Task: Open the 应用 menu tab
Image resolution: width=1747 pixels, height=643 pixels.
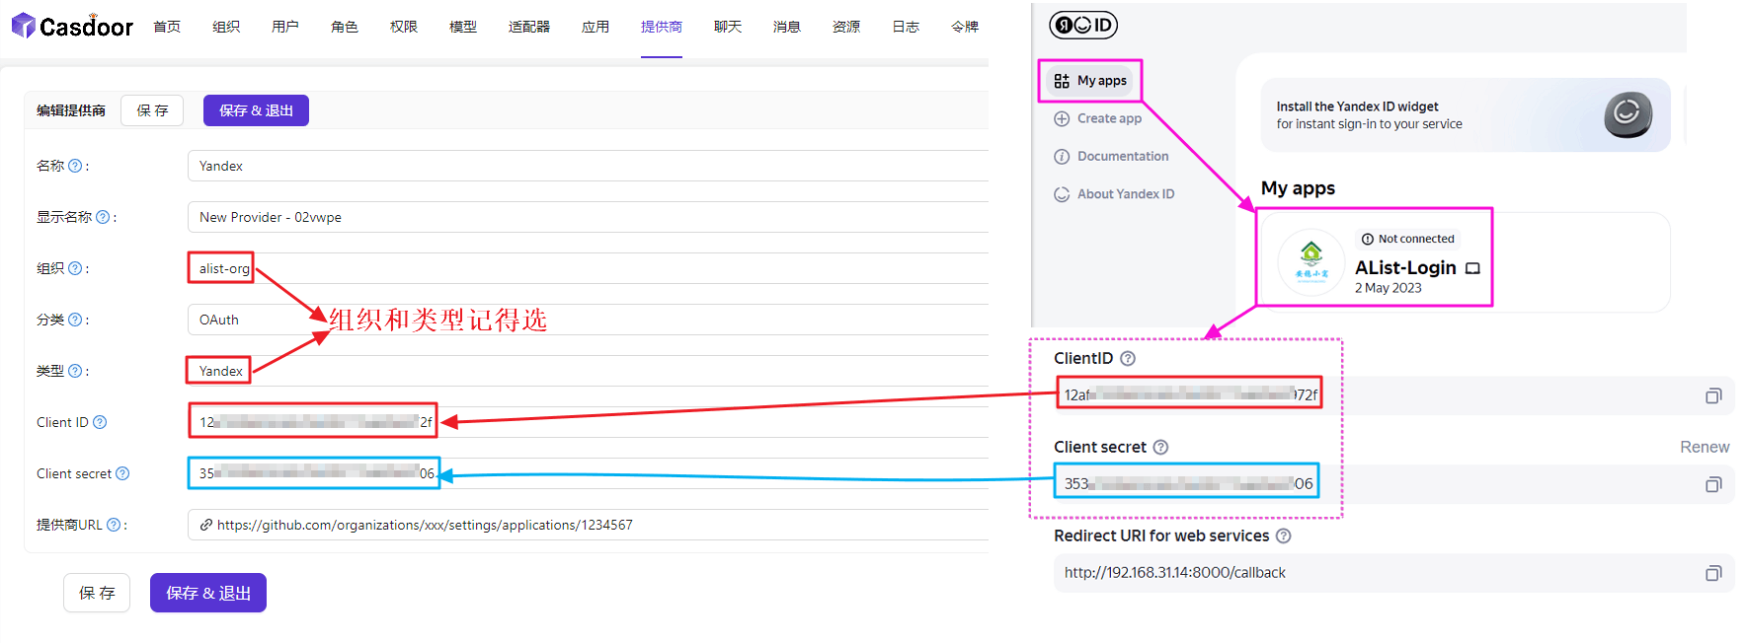Action: 595,27
